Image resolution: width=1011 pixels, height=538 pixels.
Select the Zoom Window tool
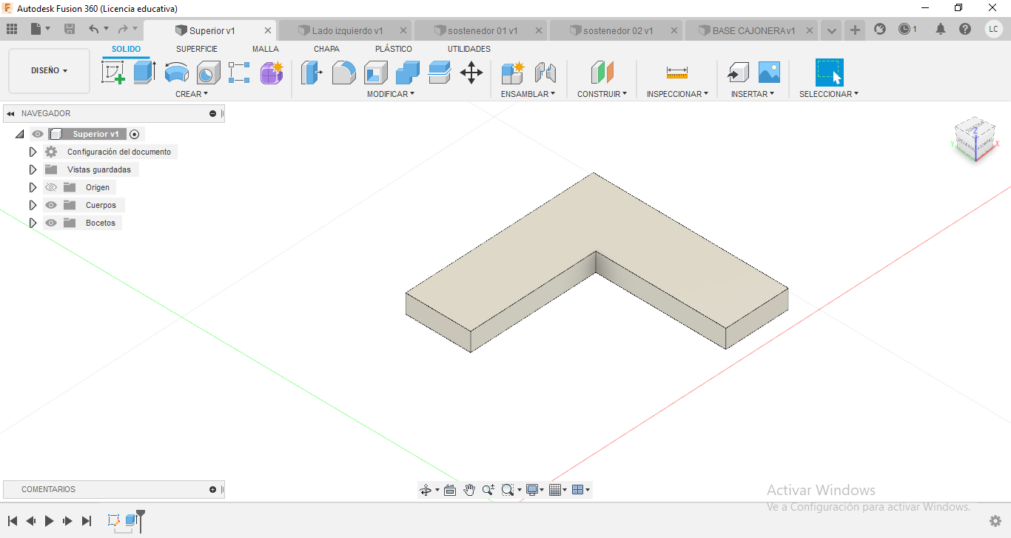pos(508,489)
